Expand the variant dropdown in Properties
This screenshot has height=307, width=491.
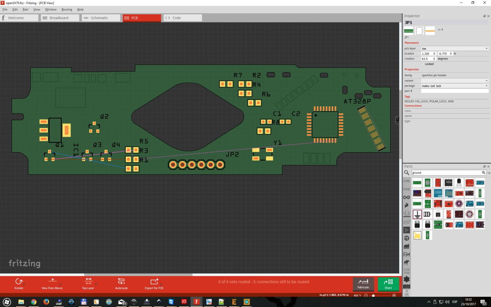(454, 81)
